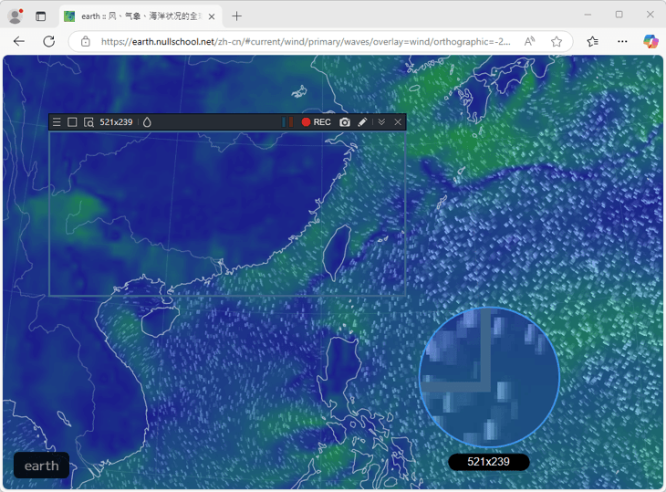Open the read aloud feature
Image resolution: width=666 pixels, height=492 pixels.
click(529, 41)
